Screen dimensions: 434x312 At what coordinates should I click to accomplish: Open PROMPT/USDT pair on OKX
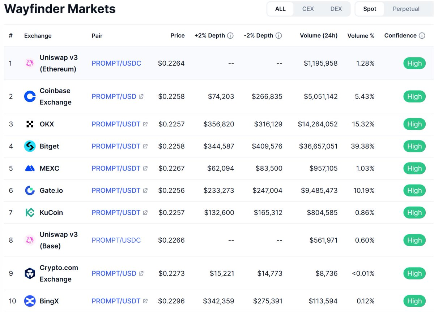click(116, 124)
